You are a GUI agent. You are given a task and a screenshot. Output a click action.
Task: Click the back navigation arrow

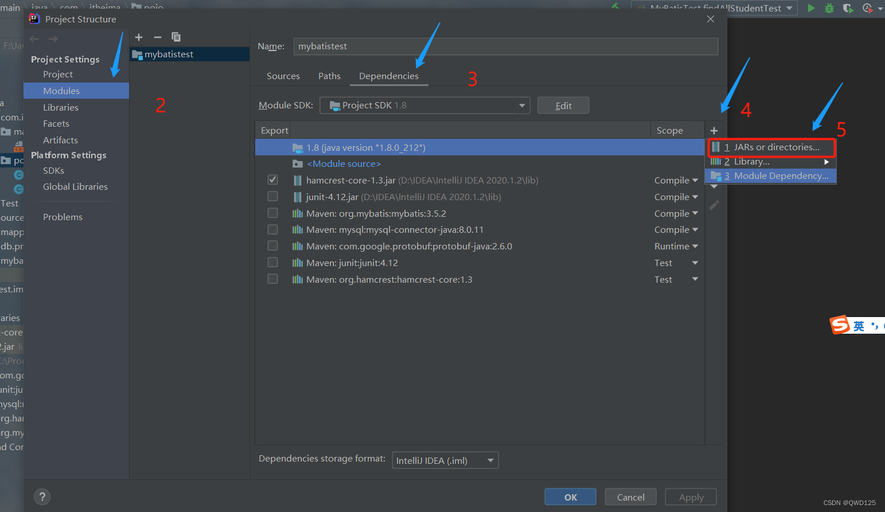[x=34, y=39]
